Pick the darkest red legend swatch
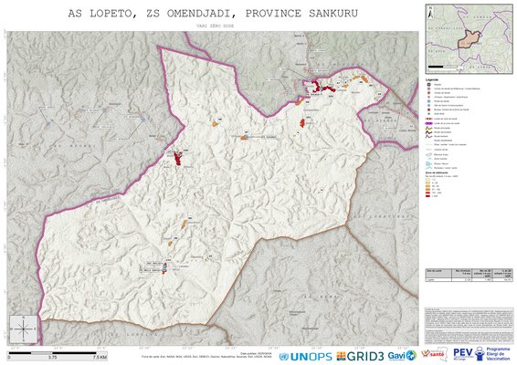517x365 pixels. tap(428, 195)
